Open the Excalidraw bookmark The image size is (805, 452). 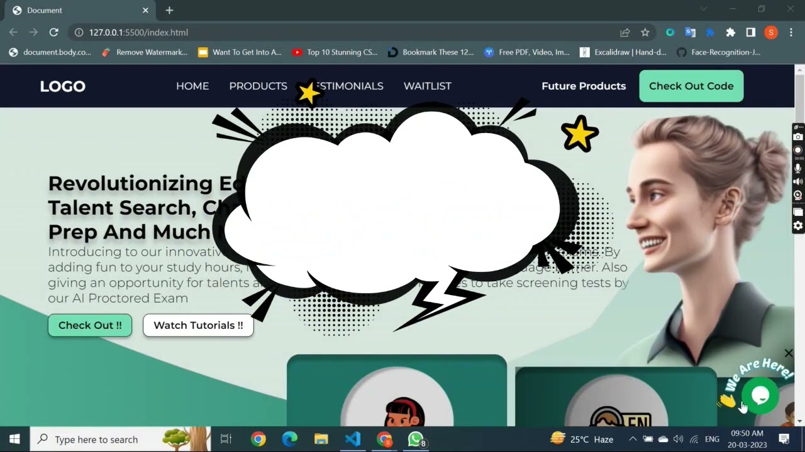click(623, 52)
